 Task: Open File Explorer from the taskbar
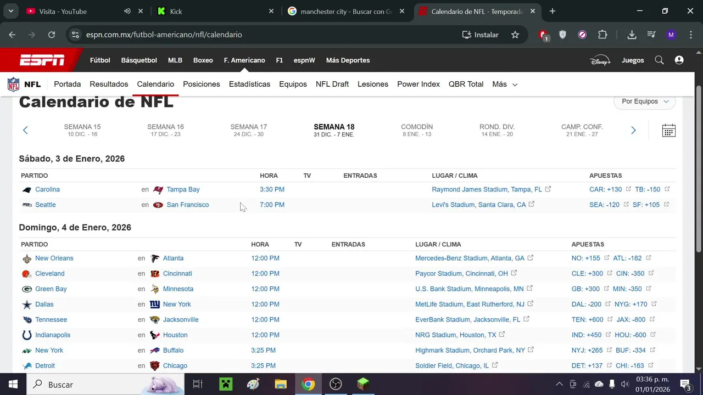281,384
